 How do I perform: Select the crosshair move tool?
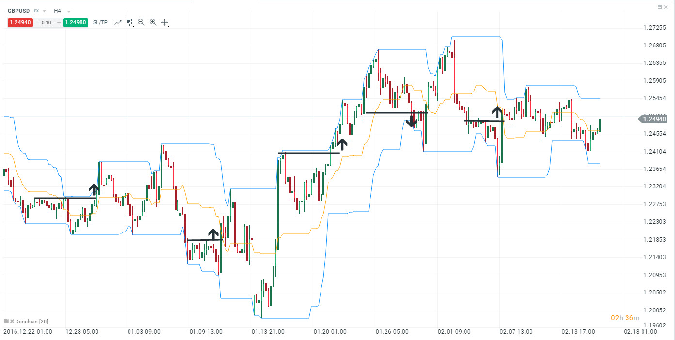pos(164,22)
